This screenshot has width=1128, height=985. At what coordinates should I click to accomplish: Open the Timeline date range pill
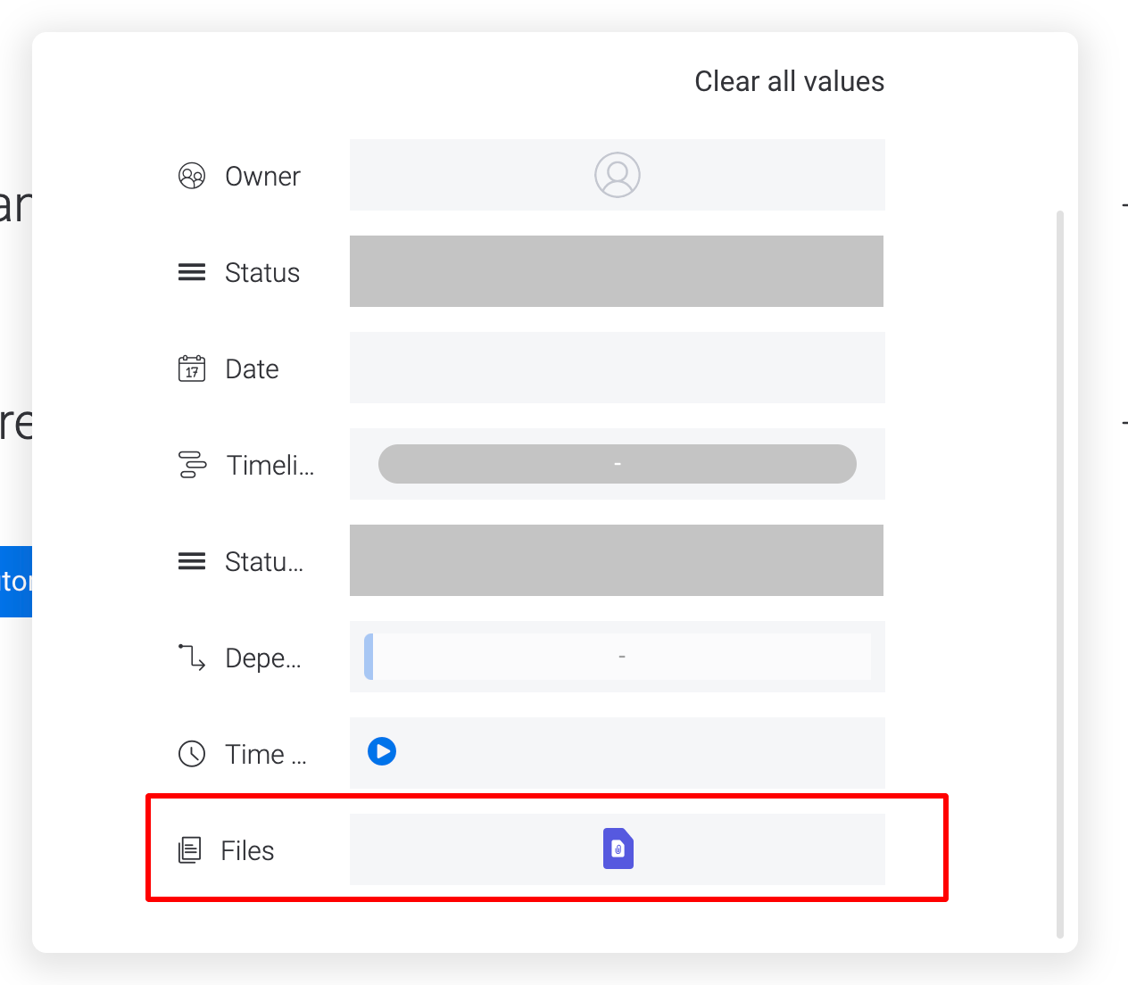click(x=617, y=464)
